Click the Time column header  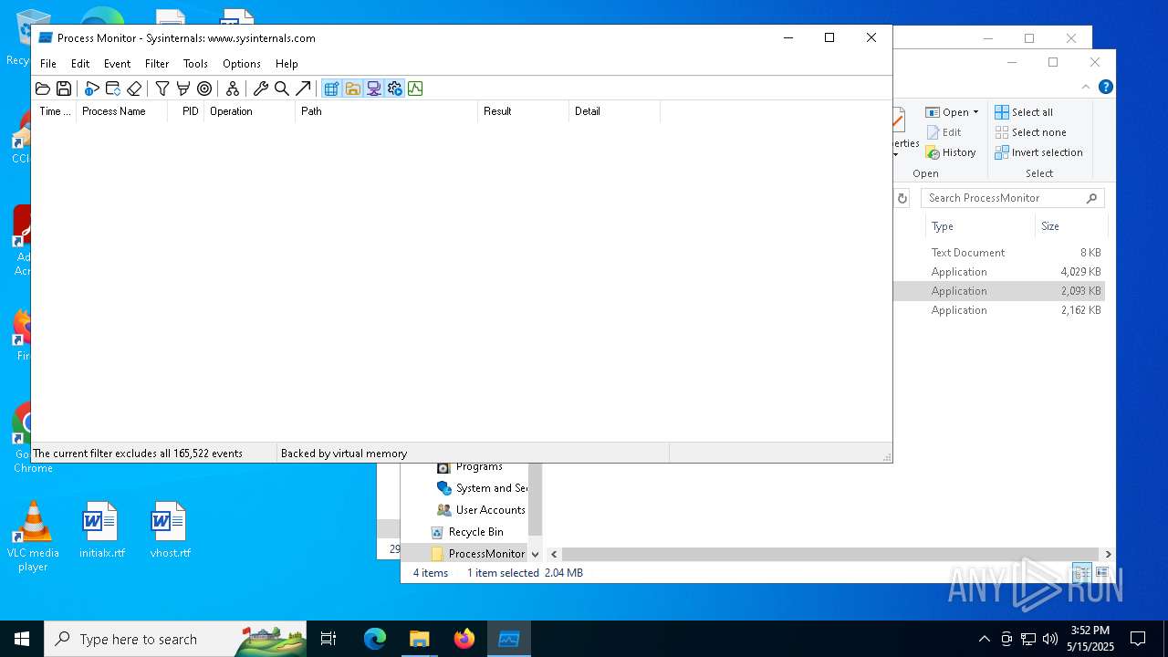pyautogui.click(x=54, y=111)
